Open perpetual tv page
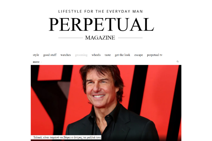 [155, 55]
